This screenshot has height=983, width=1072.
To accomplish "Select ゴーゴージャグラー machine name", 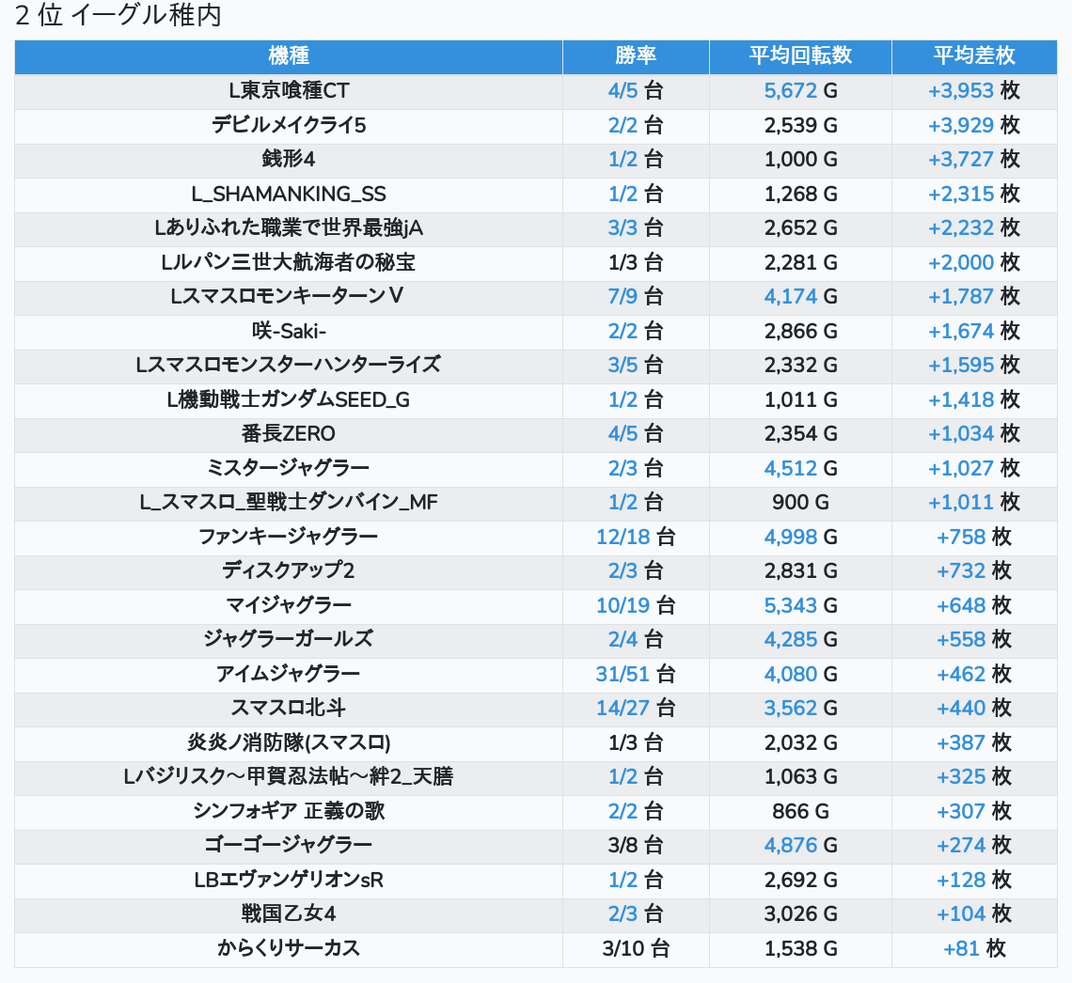I will (x=289, y=846).
